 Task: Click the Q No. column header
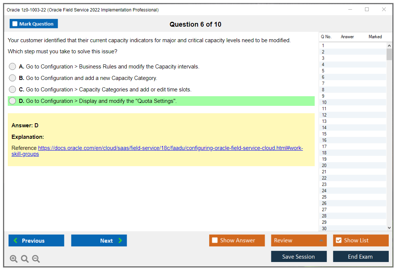coord(326,37)
